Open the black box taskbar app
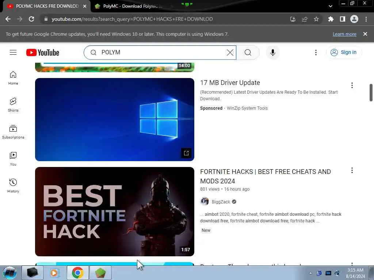 tap(33, 273)
